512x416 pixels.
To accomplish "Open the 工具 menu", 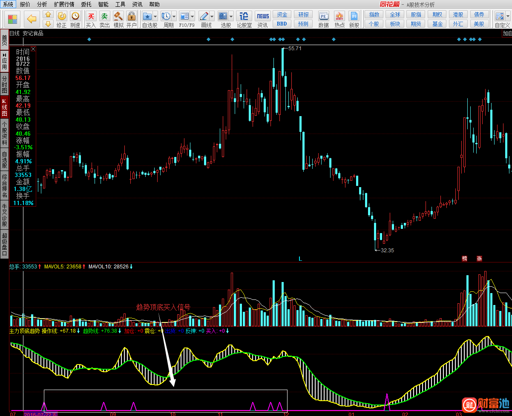I will 121,4.
